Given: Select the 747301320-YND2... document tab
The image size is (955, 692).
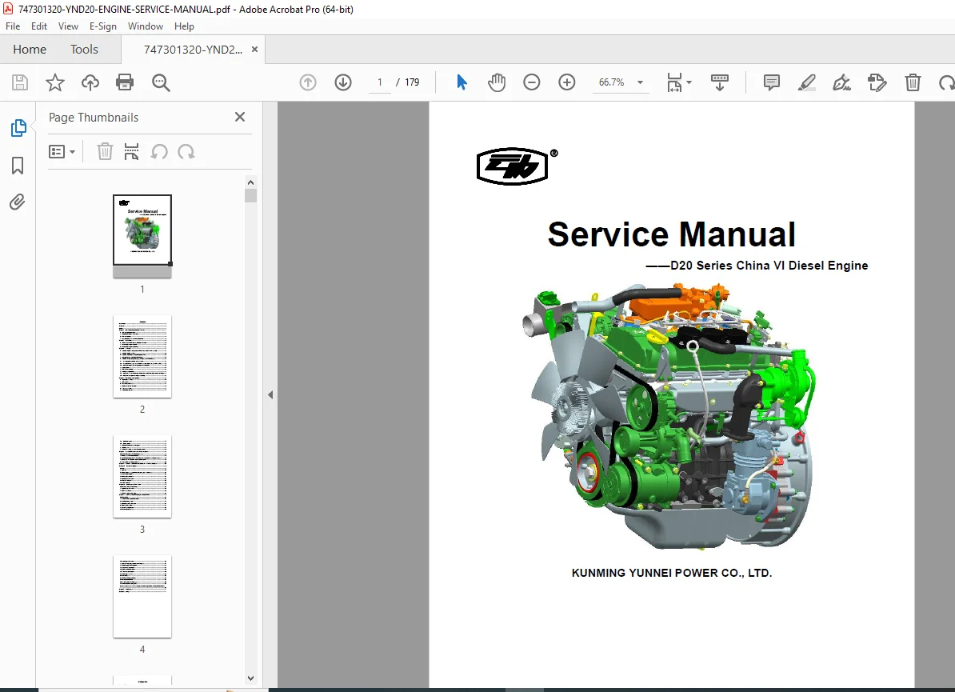Looking at the screenshot, I should [193, 50].
